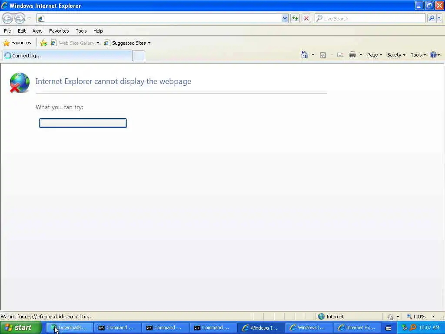Click the orange magnifier system tray icon
Screen dimensions: 445x334
click(413, 327)
